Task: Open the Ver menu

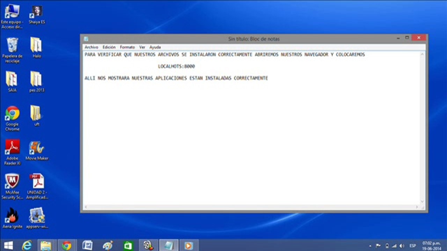Action: click(142, 47)
